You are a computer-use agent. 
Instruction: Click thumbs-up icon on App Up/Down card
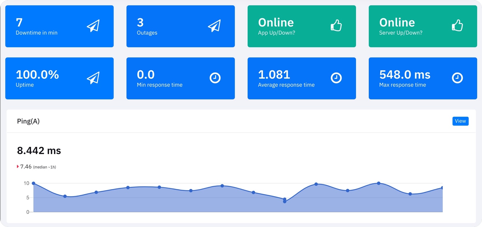tap(336, 26)
